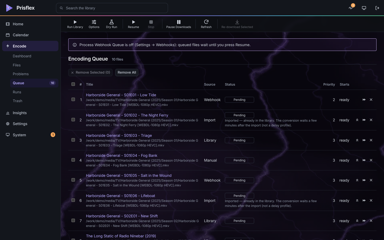This screenshot has height=240, width=384.
Task: Click fast-forward icon on Fog Bank row
Action: tap(364, 160)
